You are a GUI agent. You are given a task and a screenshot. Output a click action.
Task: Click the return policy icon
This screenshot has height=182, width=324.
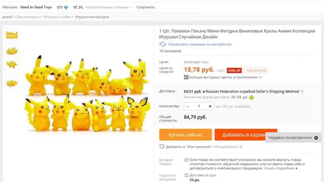(x=186, y=160)
